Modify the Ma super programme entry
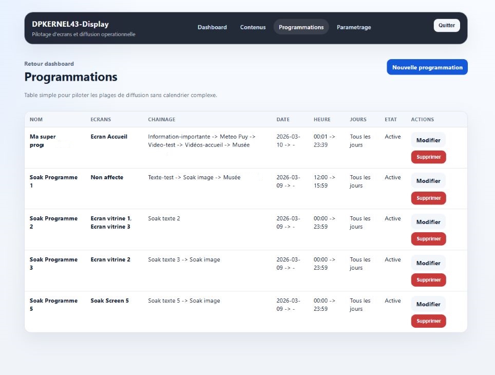 pyautogui.click(x=428, y=140)
